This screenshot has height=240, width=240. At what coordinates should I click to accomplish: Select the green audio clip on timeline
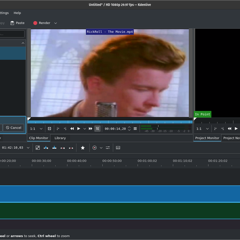tap(120, 211)
